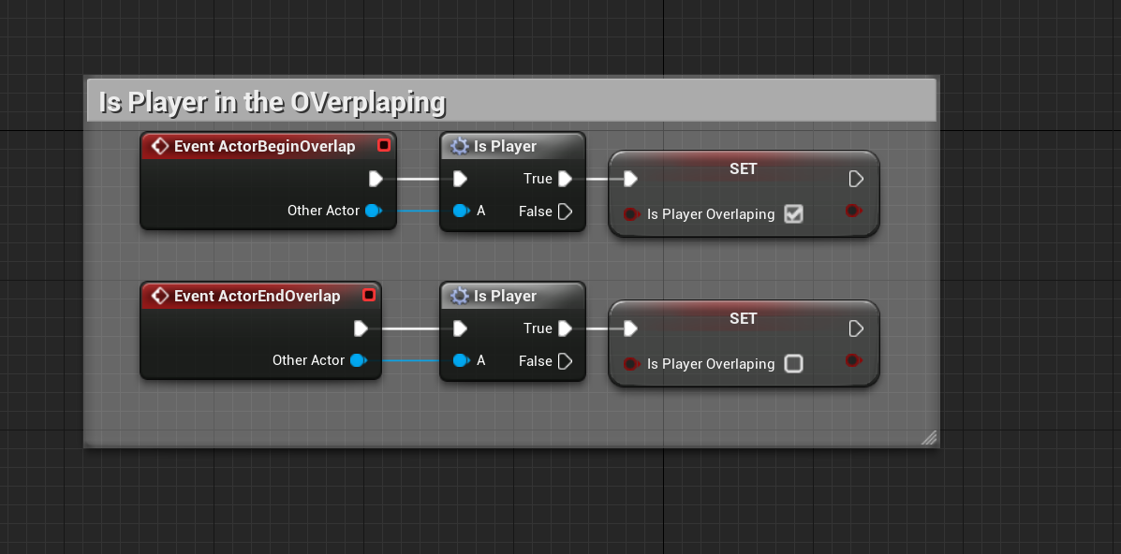Screen dimensions: 1121x554
Task: Select upper Is Player node title
Action: (x=505, y=147)
